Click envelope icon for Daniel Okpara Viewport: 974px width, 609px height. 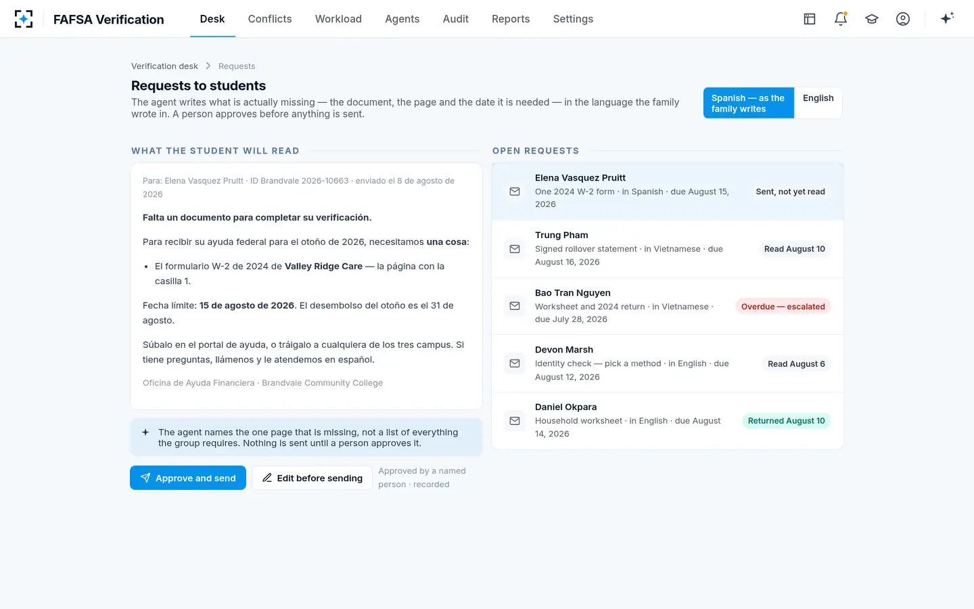[x=515, y=421]
